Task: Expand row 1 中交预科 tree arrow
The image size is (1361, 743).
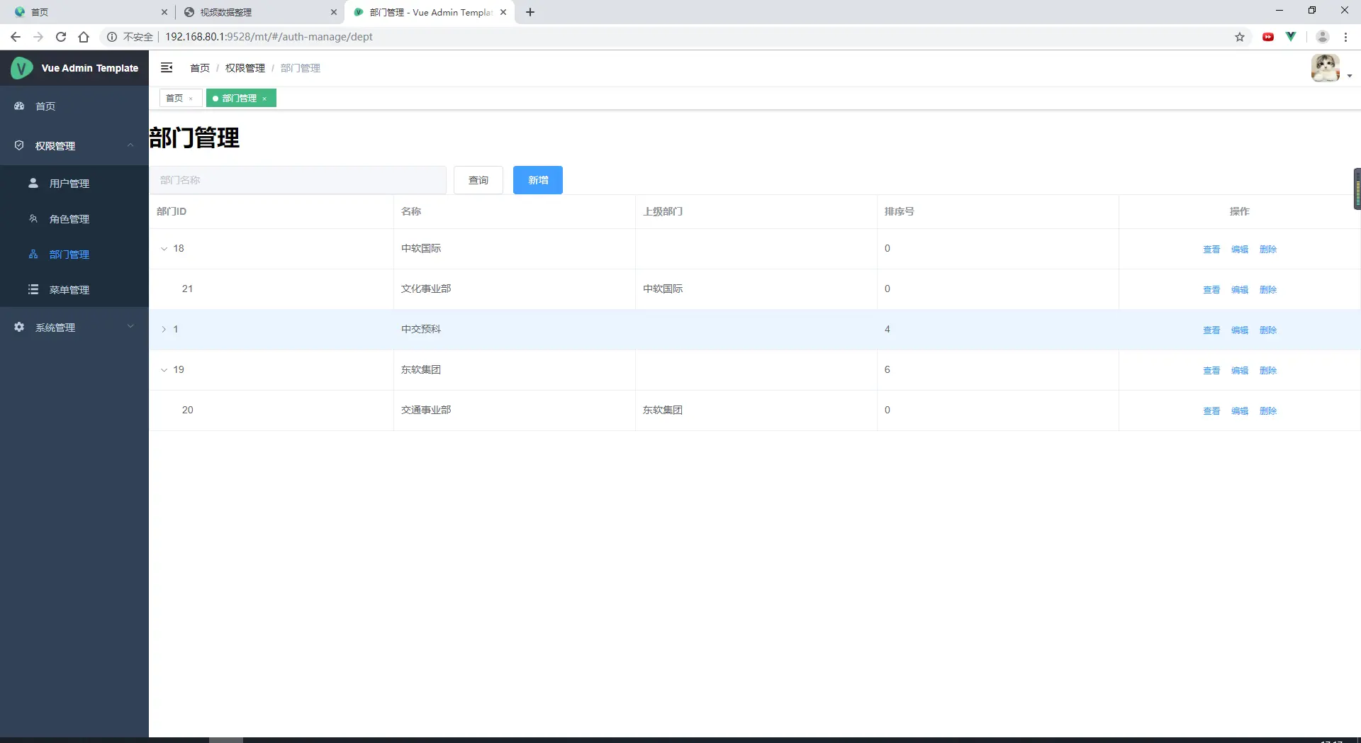Action: pos(164,330)
